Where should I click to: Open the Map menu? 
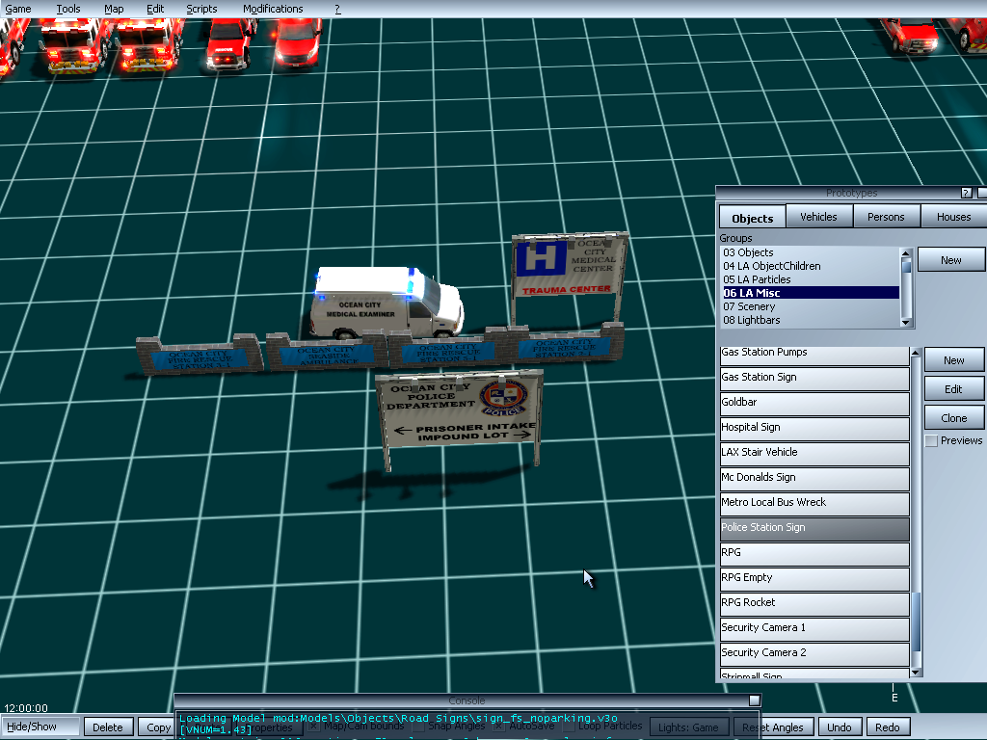(114, 9)
